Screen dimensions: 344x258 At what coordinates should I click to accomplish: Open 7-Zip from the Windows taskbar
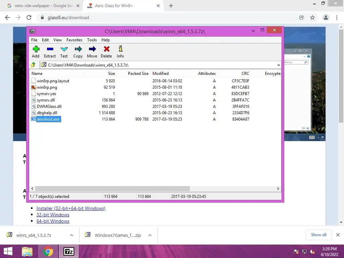(x=69, y=251)
